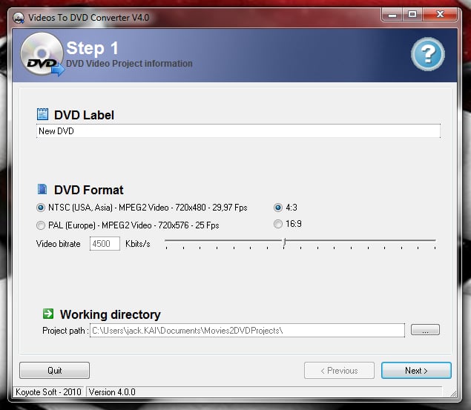Choose the 4:3 aspect ratio

tap(286, 208)
